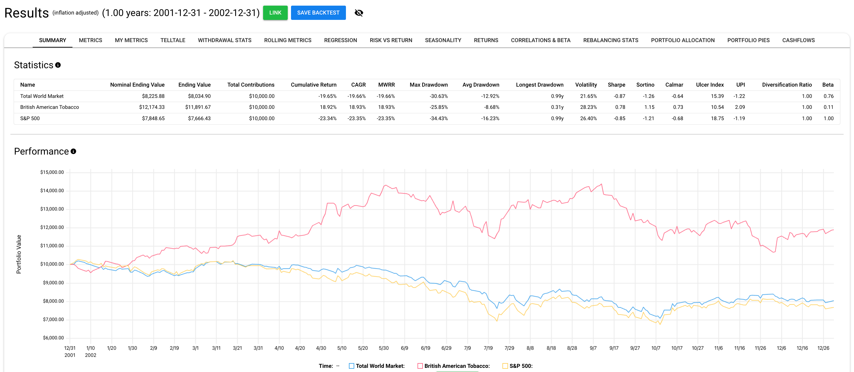Go to the PORTFOLIO PIES tab
854x372 pixels.
(x=748, y=40)
